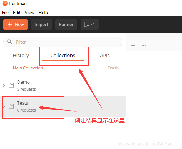Viewport: 182px width, 149px height.
Task: Expand the Demo collection chevron
Action: pos(4,85)
